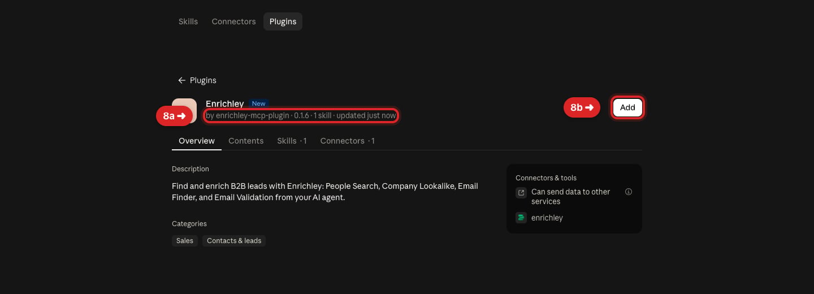Click the Enrichley plugin logo thumbnail

(x=184, y=111)
